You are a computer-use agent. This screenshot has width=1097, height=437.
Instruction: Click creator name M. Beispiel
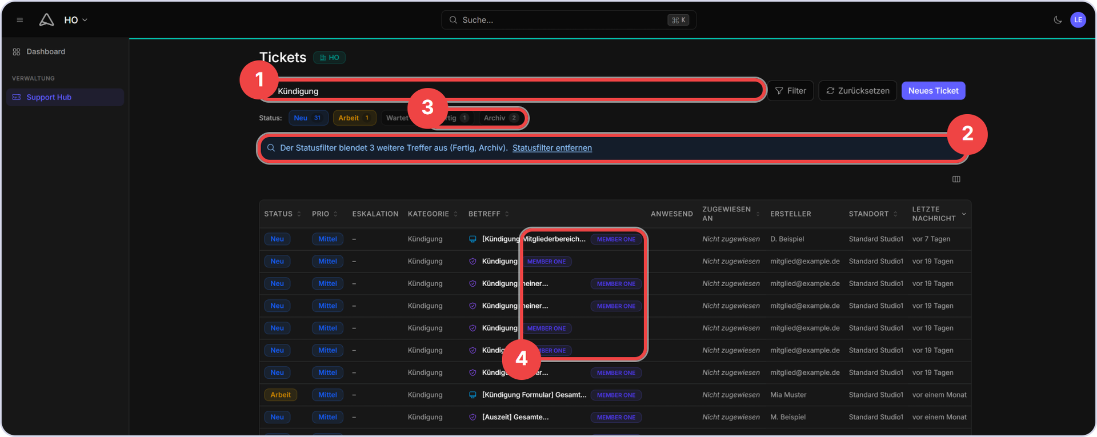pyautogui.click(x=788, y=418)
